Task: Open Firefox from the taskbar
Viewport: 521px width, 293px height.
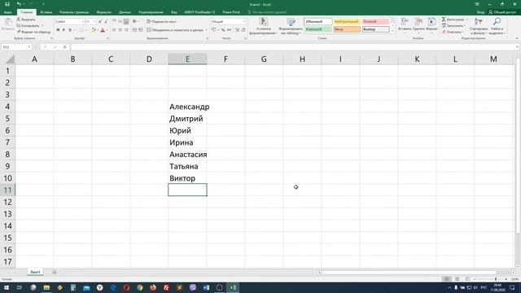Action: (153, 287)
